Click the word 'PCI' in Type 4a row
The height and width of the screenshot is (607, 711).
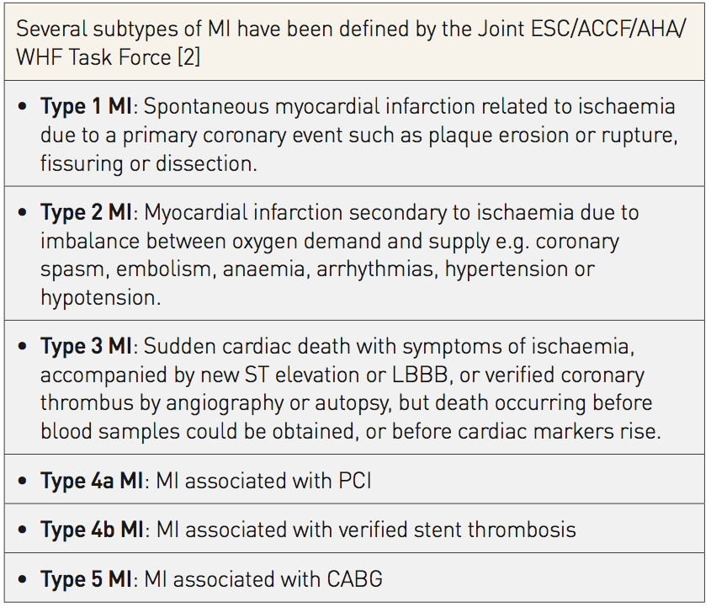351,481
